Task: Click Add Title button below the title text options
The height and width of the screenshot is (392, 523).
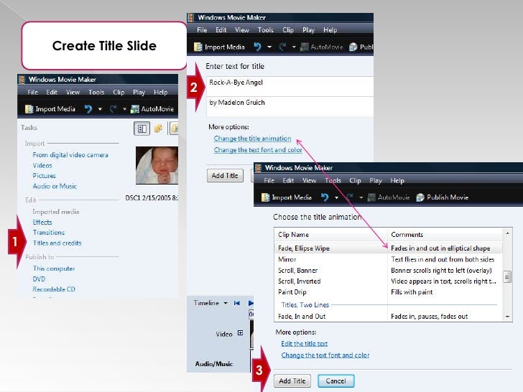Action: pos(225,176)
